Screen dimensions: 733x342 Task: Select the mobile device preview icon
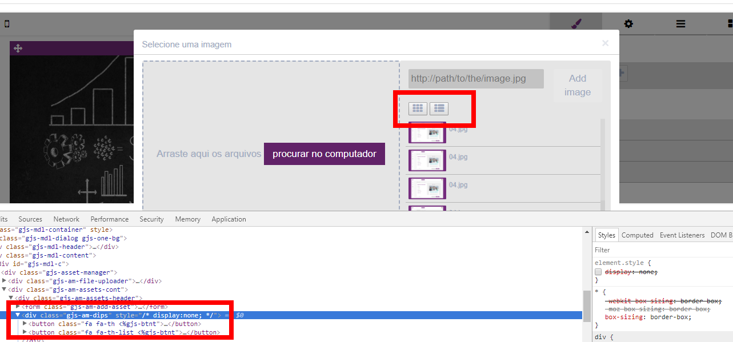[7, 24]
